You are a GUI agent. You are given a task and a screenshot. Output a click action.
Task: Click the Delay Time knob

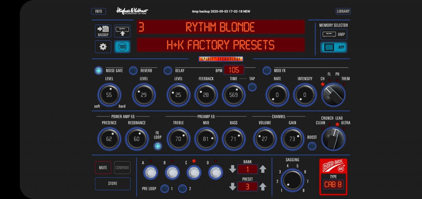pos(234,95)
